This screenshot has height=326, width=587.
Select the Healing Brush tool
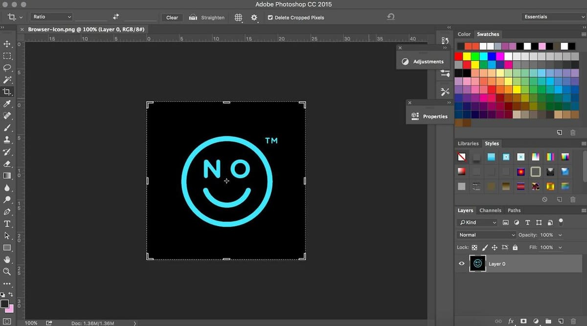point(7,116)
